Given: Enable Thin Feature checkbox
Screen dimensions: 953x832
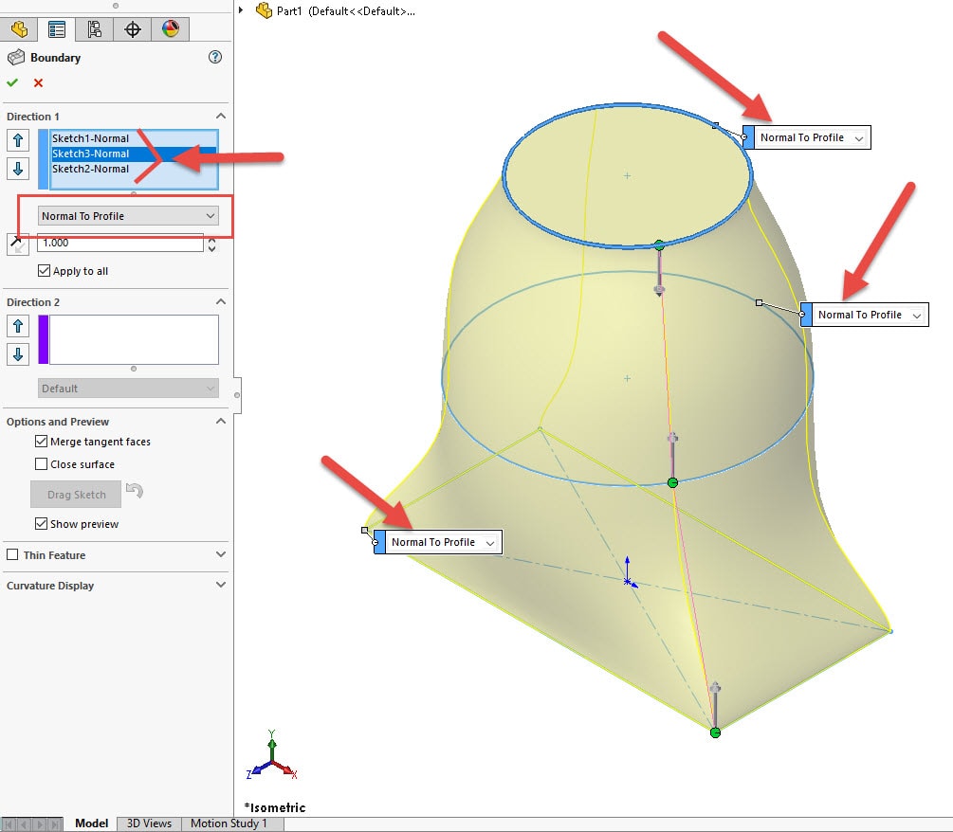Looking at the screenshot, I should coord(12,554).
